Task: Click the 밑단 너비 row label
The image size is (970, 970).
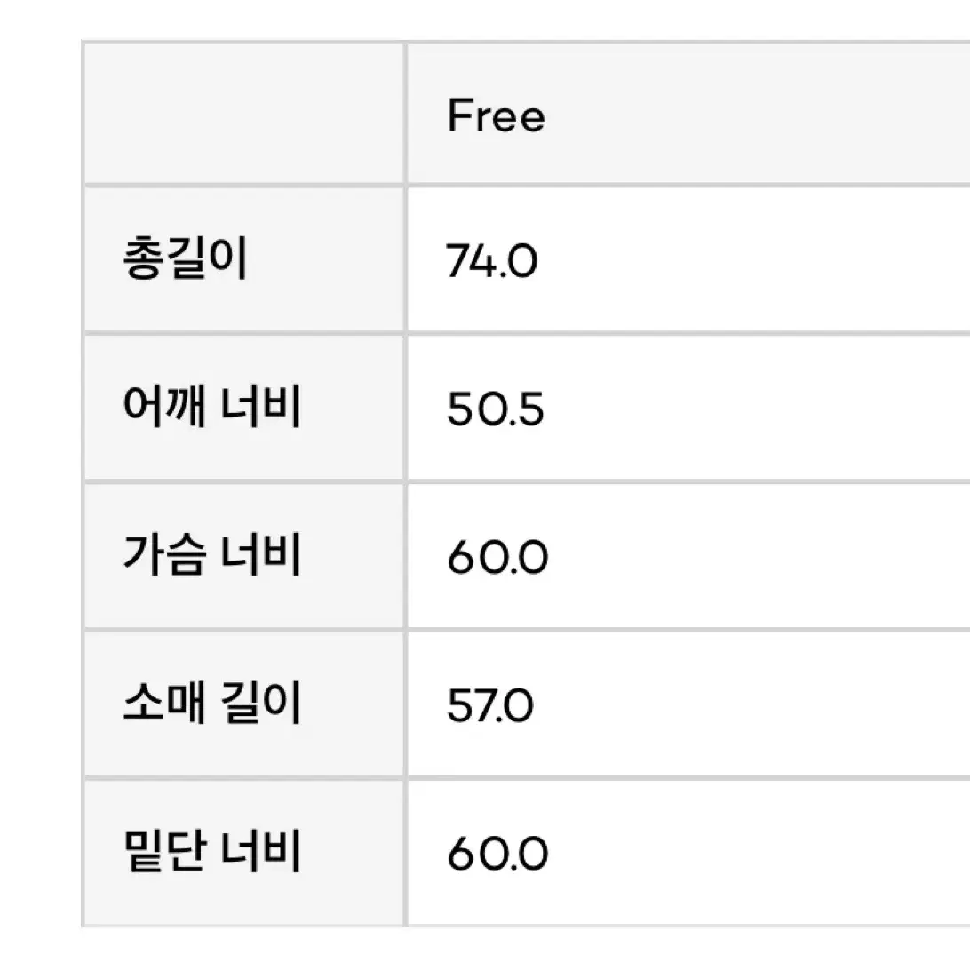Action: pos(212,852)
